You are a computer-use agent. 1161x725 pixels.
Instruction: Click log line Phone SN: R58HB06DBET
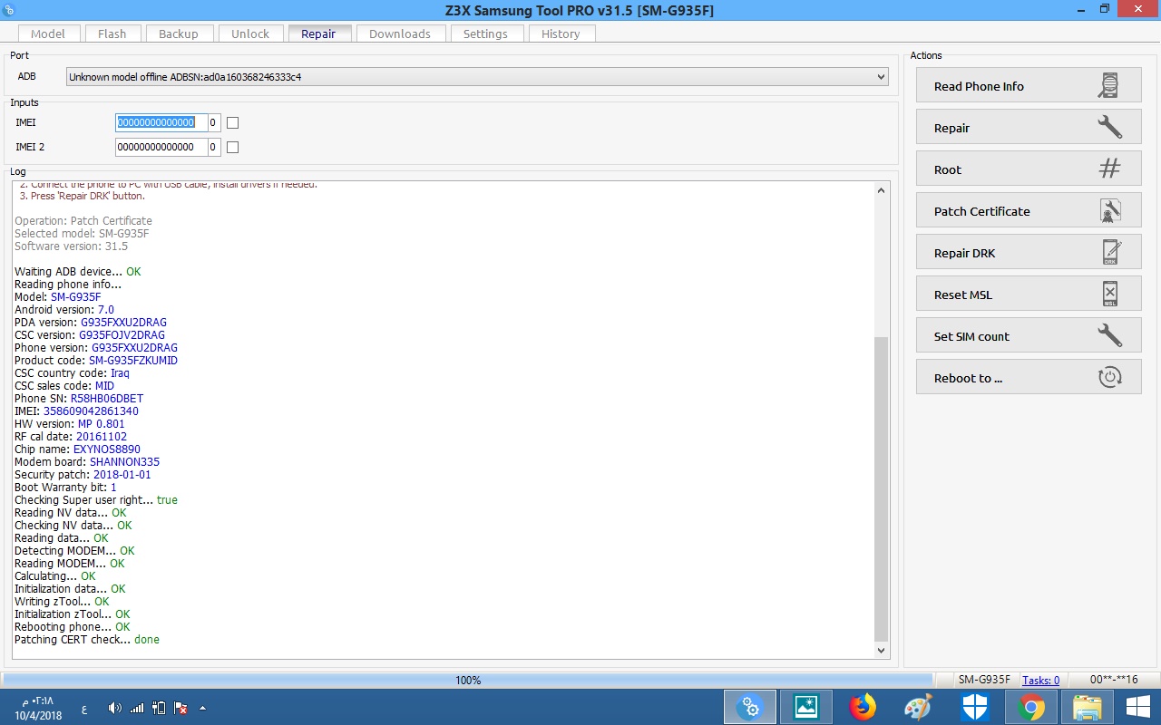click(x=79, y=399)
